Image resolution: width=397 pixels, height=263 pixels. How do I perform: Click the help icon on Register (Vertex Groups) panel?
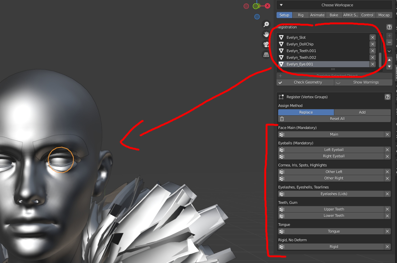(x=387, y=97)
